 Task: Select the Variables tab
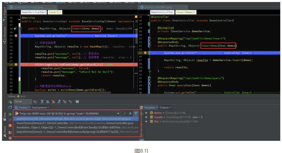point(149,108)
